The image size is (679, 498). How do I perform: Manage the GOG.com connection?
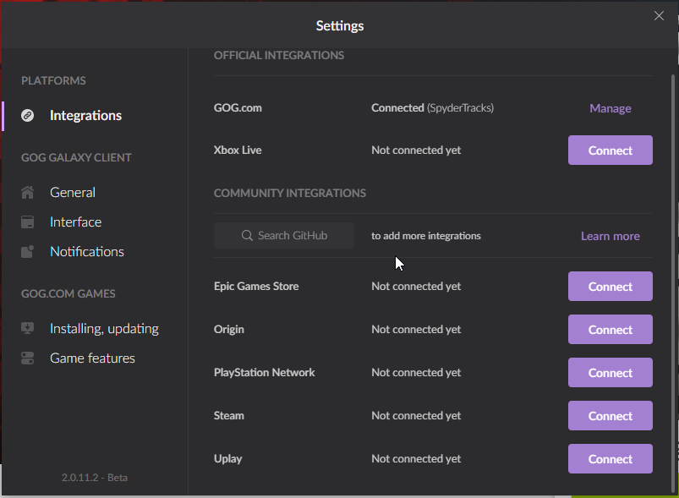click(x=611, y=108)
